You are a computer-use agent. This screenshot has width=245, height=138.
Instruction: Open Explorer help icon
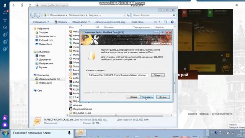click(x=172, y=22)
